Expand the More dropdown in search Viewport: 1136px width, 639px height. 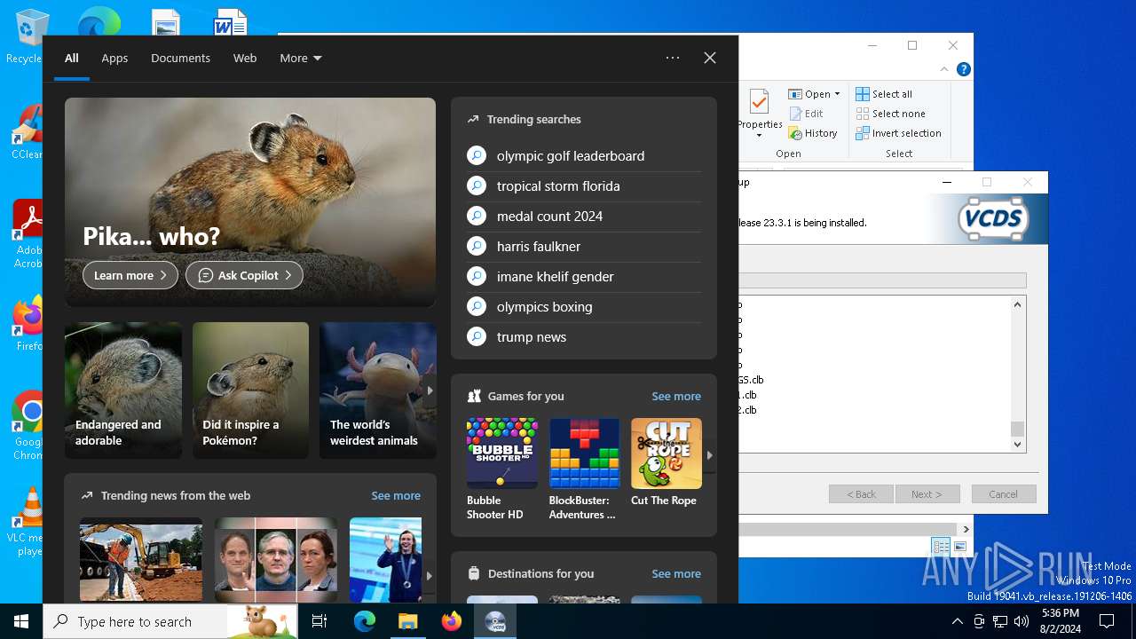coord(301,58)
